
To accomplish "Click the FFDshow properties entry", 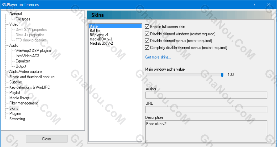I will (31, 40).
